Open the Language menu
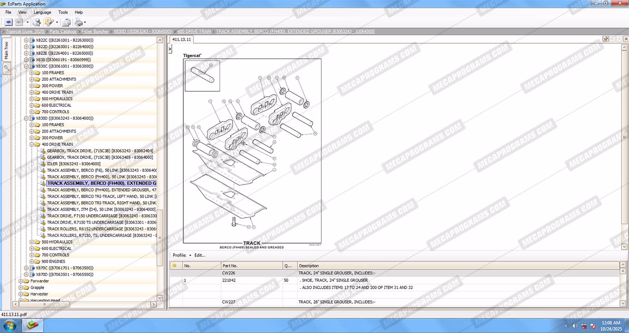 click(42, 12)
